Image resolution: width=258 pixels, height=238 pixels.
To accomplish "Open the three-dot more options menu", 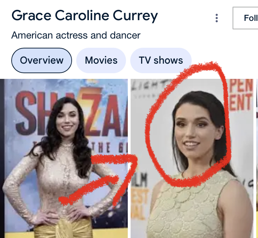I will (x=217, y=18).
